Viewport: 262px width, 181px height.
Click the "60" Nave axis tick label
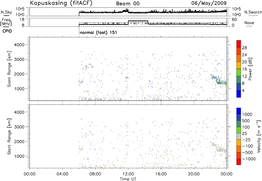click(x=234, y=20)
